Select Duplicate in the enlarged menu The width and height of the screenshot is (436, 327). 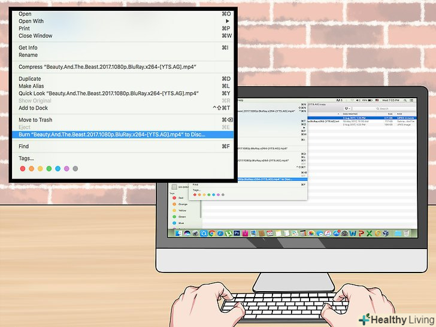[123, 78]
